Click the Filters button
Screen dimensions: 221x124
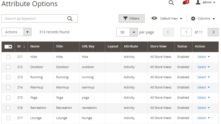[x=132, y=19]
